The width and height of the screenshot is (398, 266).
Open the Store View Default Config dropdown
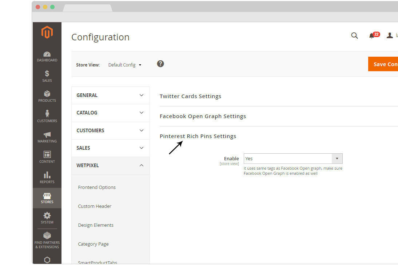125,65
